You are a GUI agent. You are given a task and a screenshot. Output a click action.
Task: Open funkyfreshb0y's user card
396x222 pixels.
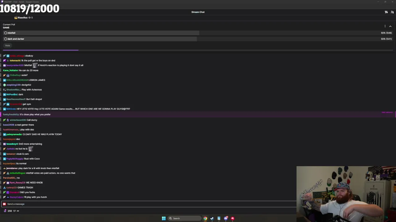pyautogui.click(x=11, y=114)
